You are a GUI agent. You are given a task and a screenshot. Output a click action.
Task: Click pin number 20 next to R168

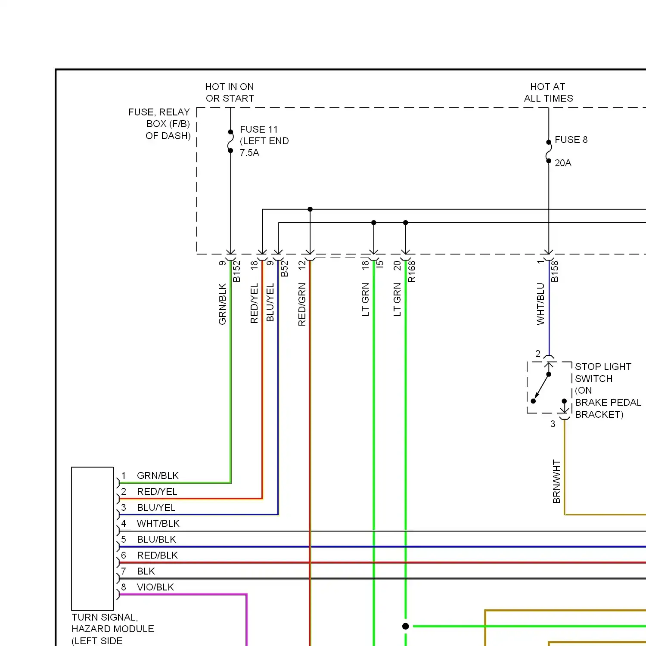click(397, 265)
